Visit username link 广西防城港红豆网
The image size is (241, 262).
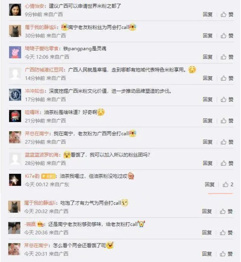pyautogui.click(x=44, y=70)
